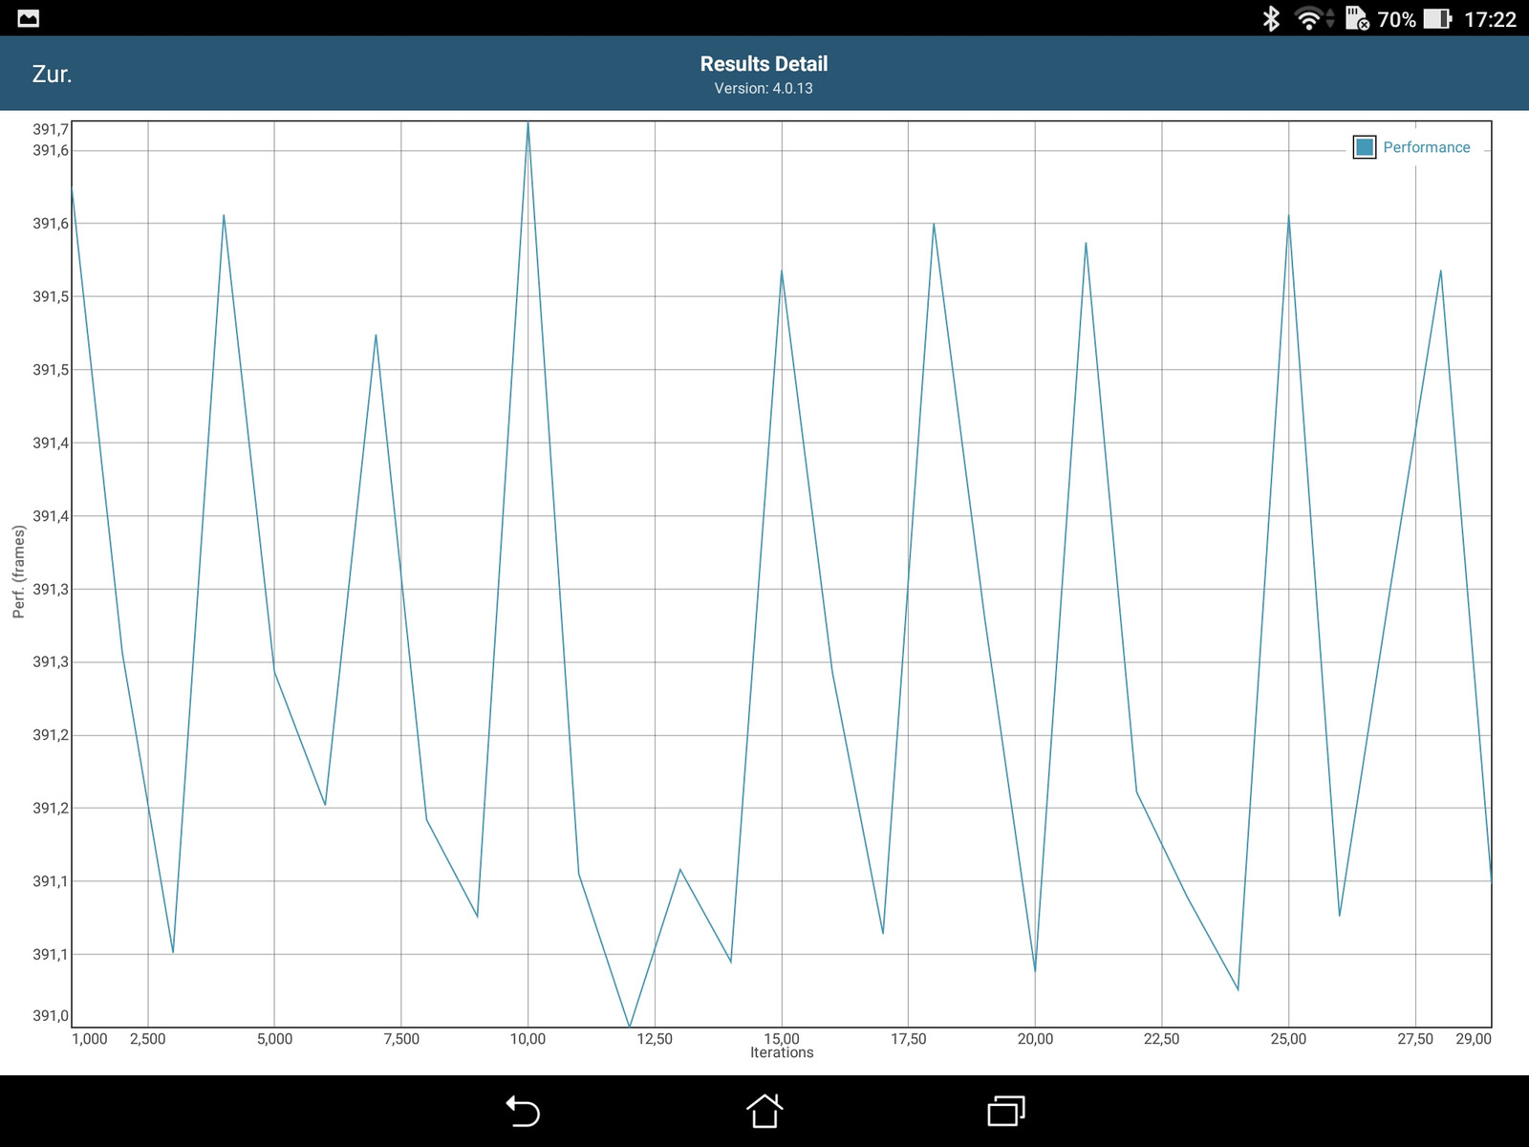
Task: Tap the Zur. back button
Action: 52,75
